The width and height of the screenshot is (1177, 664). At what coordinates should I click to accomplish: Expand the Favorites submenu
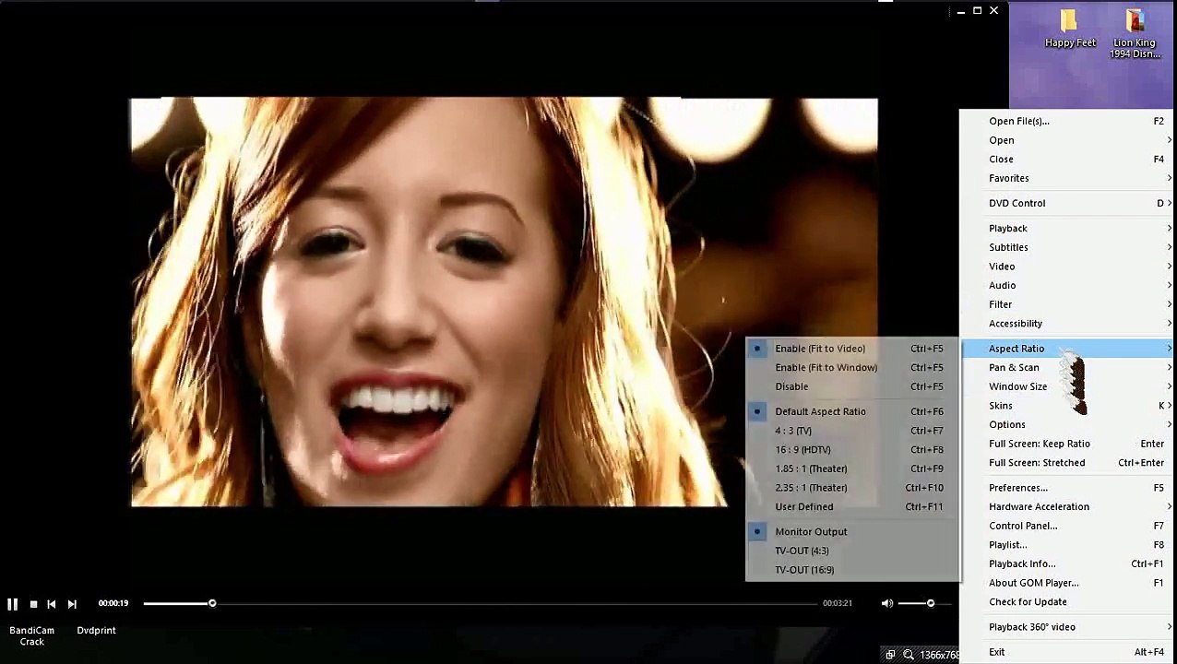pos(1068,178)
